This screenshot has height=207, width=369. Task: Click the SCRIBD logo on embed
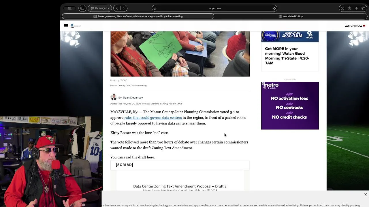(125, 165)
